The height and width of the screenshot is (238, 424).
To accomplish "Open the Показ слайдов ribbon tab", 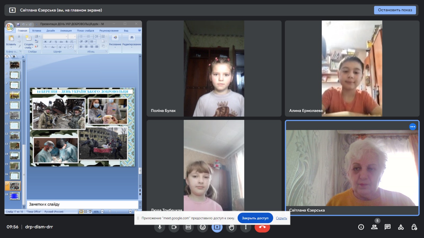I will [x=85, y=31].
